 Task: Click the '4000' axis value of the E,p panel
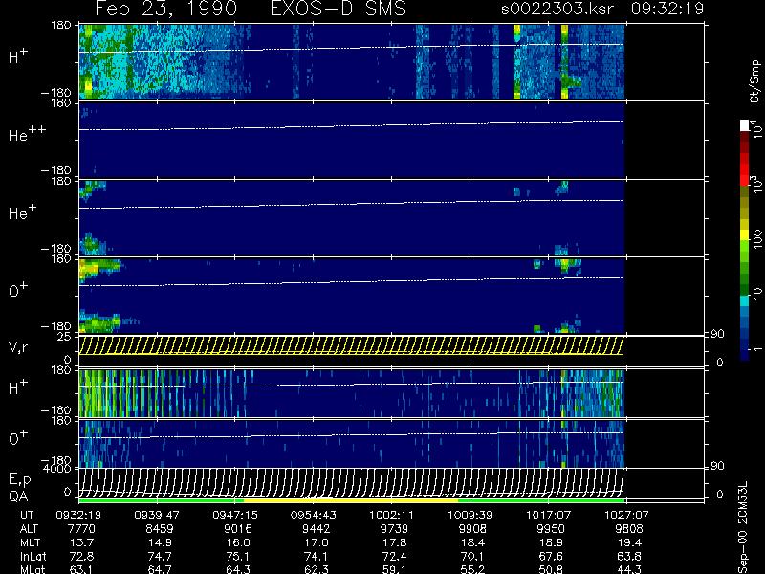coord(59,469)
